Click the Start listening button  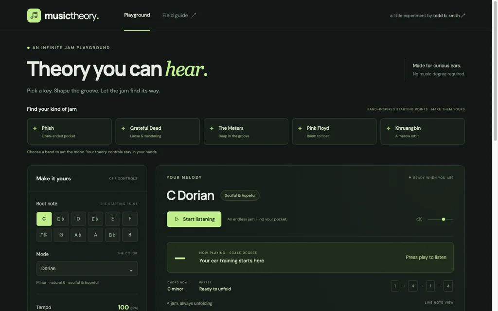194,219
